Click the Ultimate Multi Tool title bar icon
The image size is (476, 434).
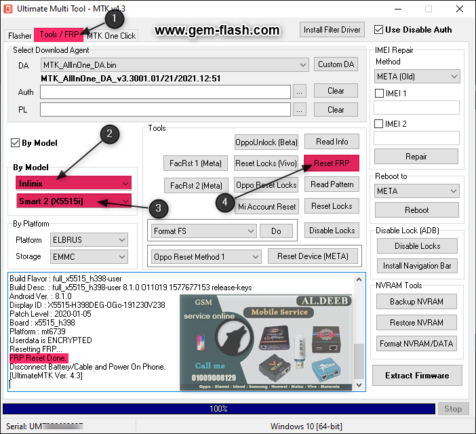click(x=8, y=9)
